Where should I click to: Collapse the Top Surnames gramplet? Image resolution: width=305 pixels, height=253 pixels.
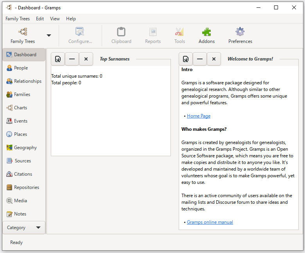coord(72,59)
